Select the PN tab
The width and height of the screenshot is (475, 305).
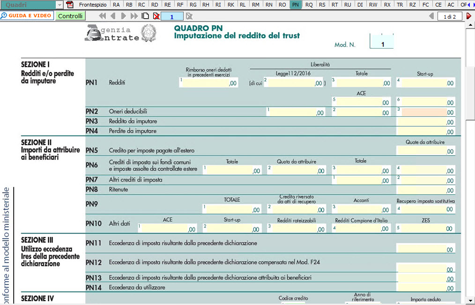point(296,5)
